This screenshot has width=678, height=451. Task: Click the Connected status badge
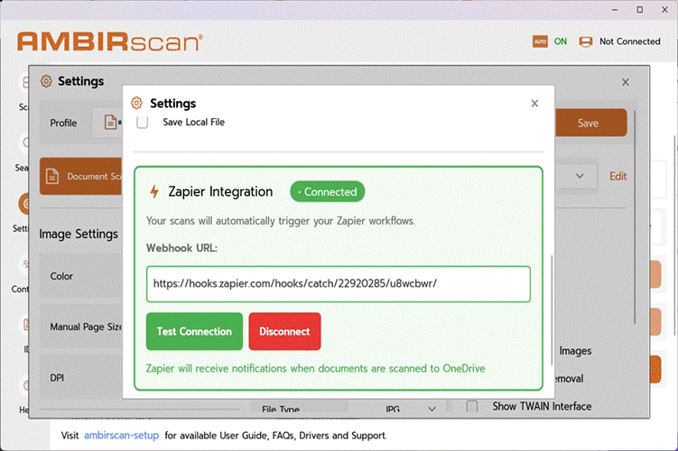tap(328, 192)
